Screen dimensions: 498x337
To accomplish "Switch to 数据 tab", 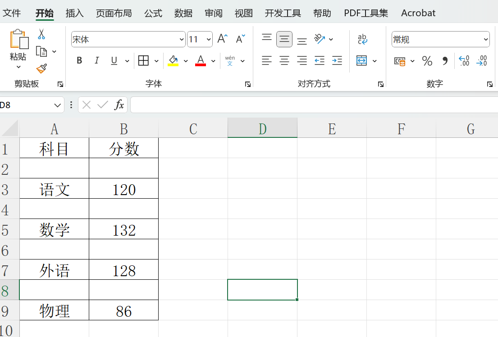I will click(183, 13).
